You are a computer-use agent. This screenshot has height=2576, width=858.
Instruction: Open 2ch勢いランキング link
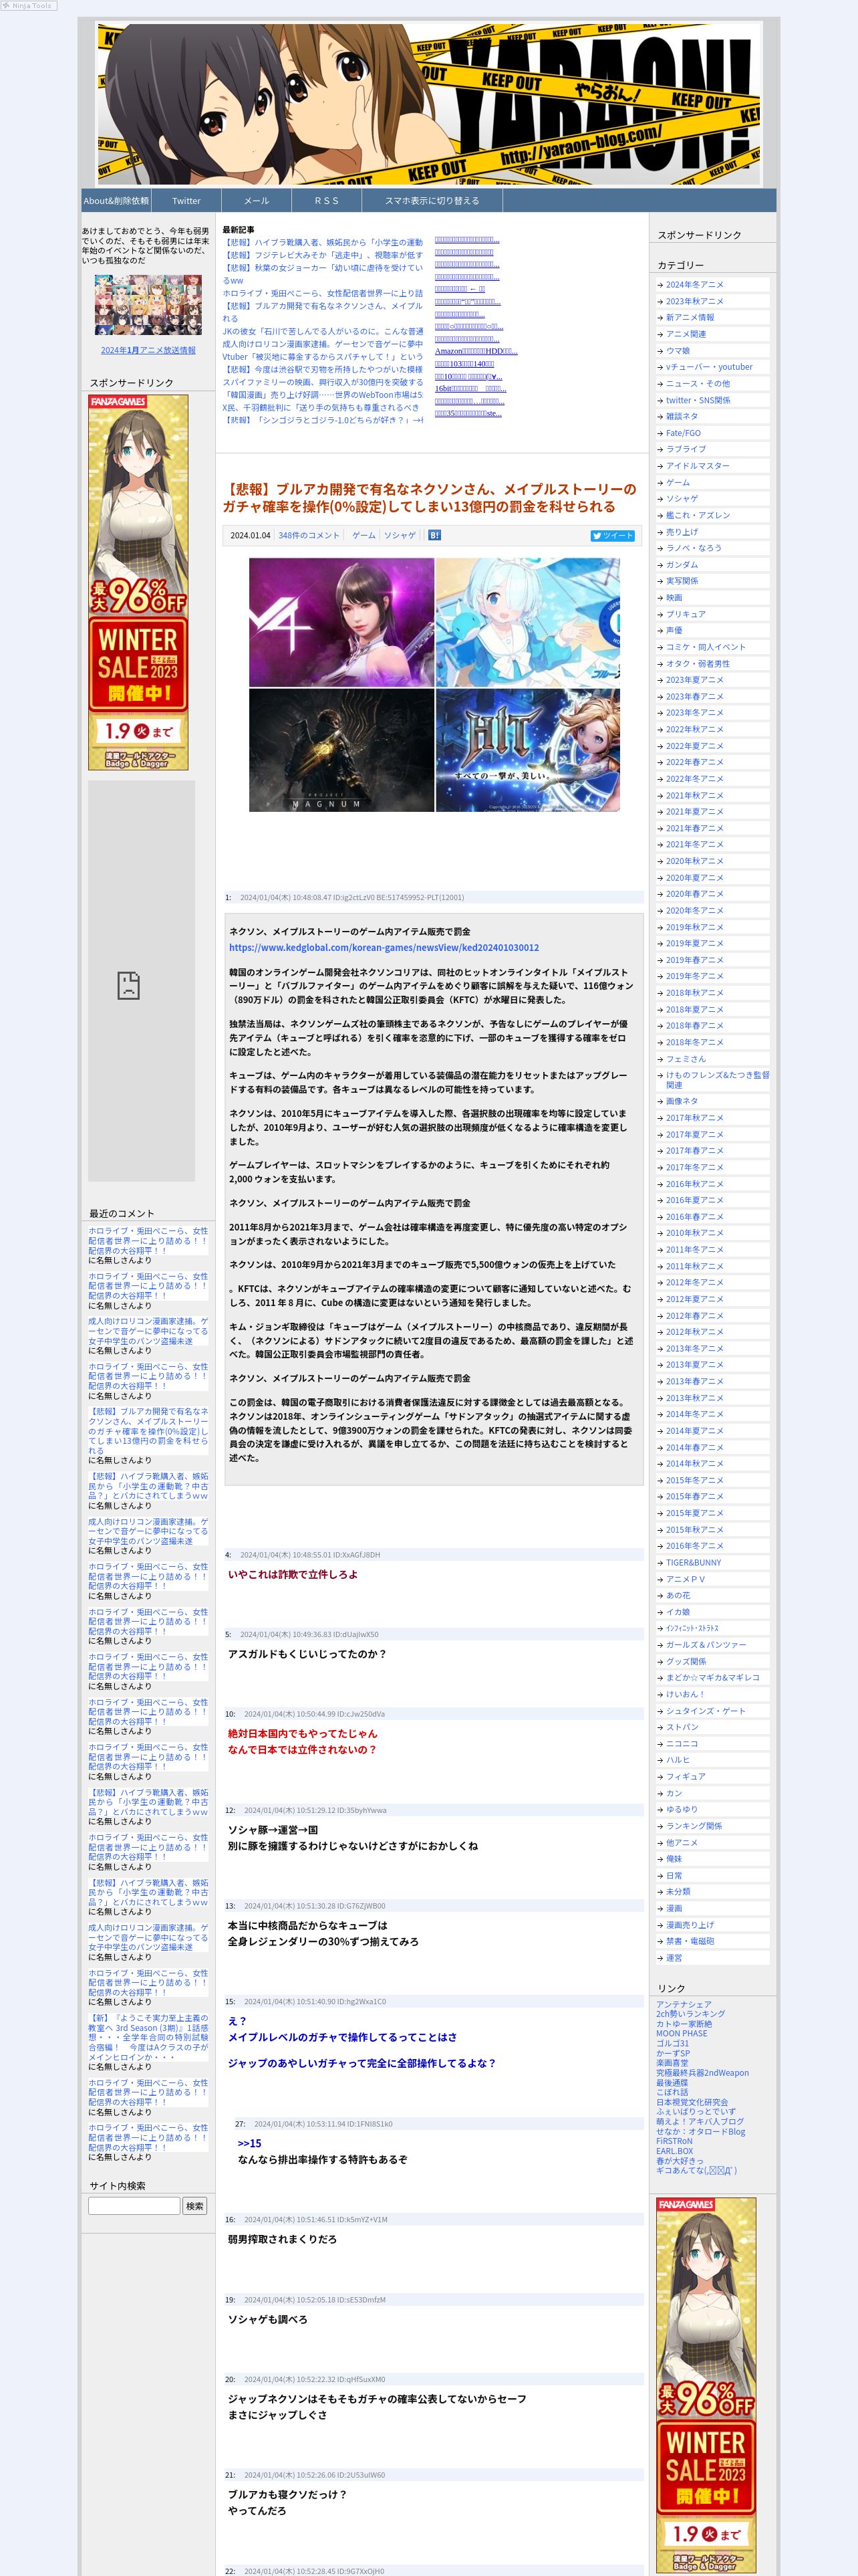click(690, 2014)
